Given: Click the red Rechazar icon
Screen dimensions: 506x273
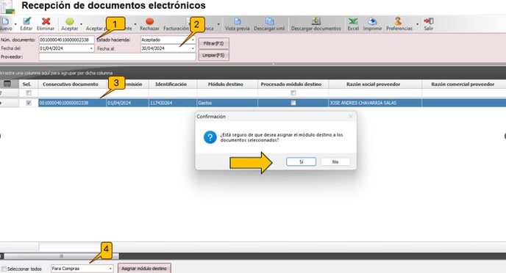Looking at the screenshot, I should pyautogui.click(x=149, y=21).
